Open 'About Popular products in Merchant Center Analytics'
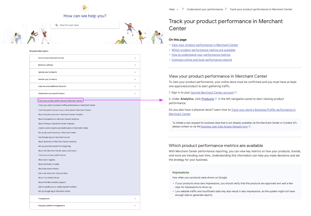The height and width of the screenshot is (216, 311). pyautogui.click(x=61, y=114)
